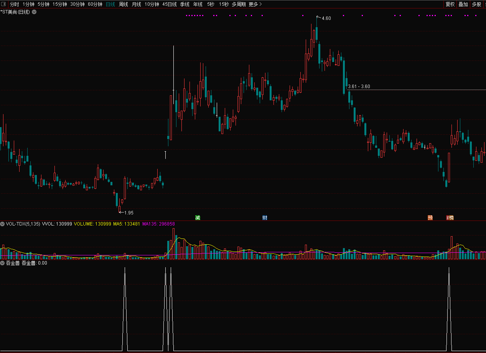Click the 1.95 low price label
This screenshot has width=486, height=353.
(x=129, y=212)
